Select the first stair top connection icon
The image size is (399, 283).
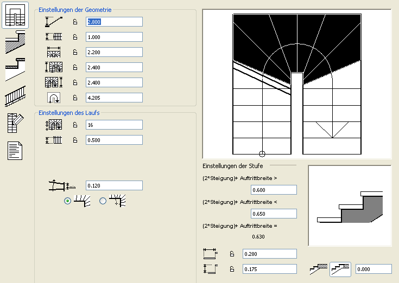pos(319,269)
